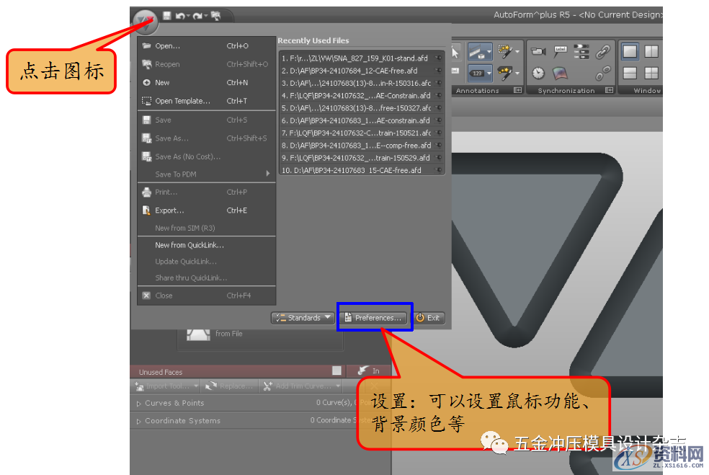The image size is (709, 475).
Task: Open the Standards dropdown
Action: 303,317
